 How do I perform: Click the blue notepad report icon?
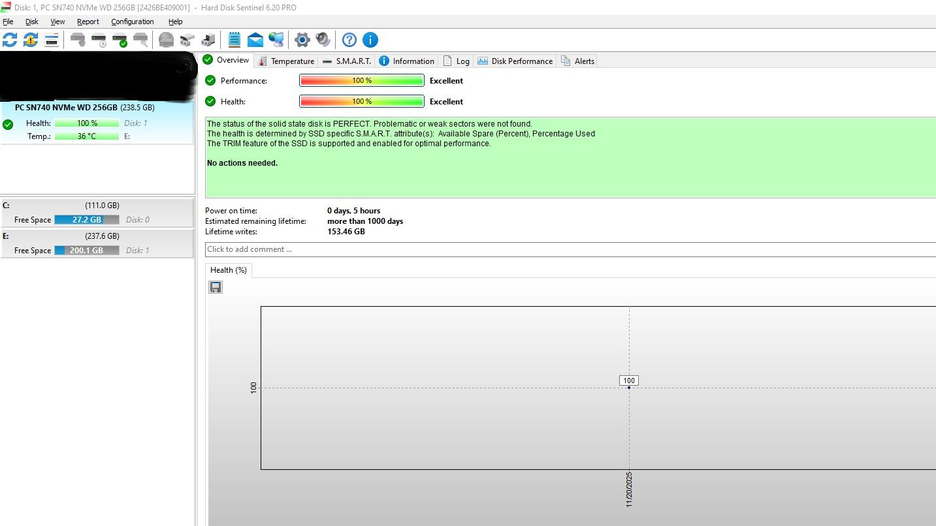[234, 40]
